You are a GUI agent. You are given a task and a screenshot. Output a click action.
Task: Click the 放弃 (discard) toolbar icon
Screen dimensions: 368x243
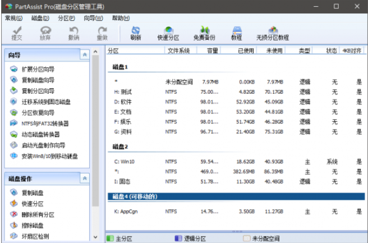point(45,33)
